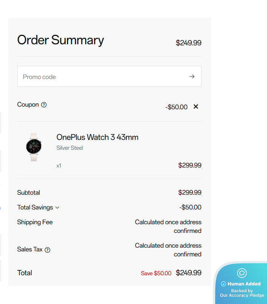Viewport: 267px width, 304px height.
Task: Click the Sales Tax info icon
Action: [x=47, y=250]
